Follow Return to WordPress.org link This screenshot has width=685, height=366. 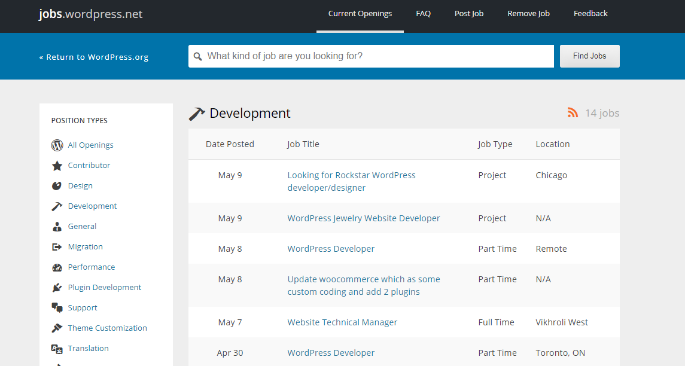pos(94,57)
